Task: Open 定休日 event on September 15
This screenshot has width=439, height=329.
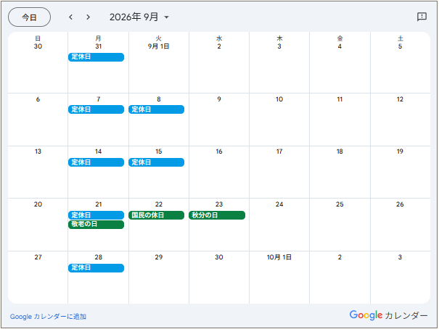Action: coord(157,162)
